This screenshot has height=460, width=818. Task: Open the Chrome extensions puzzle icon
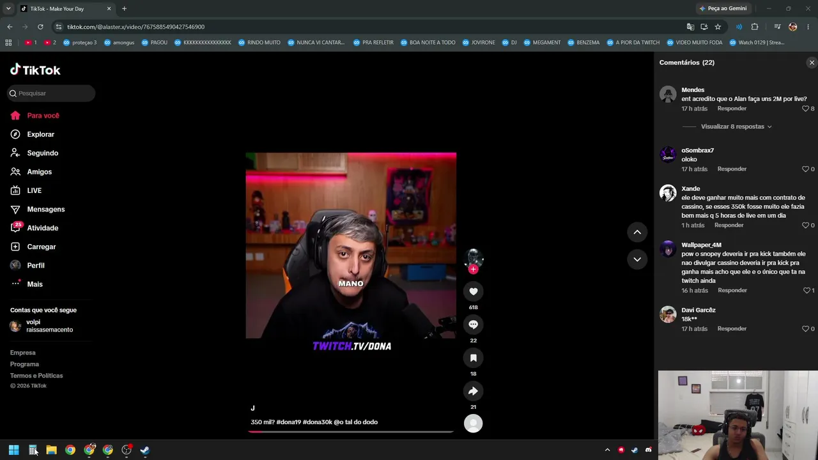[755, 27]
